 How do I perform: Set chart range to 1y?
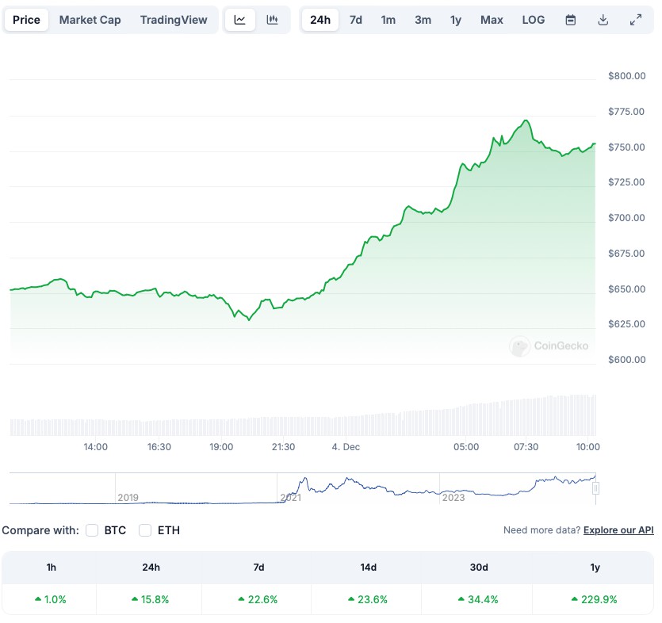tap(456, 20)
